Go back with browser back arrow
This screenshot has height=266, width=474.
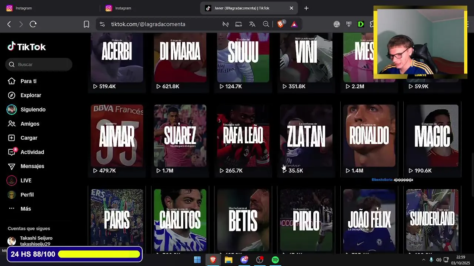pyautogui.click(x=9, y=24)
